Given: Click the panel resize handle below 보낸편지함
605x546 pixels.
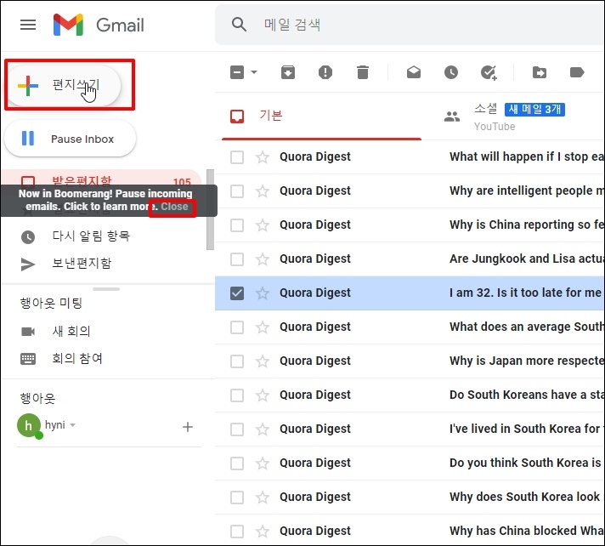Looking at the screenshot, I should coord(106,289).
